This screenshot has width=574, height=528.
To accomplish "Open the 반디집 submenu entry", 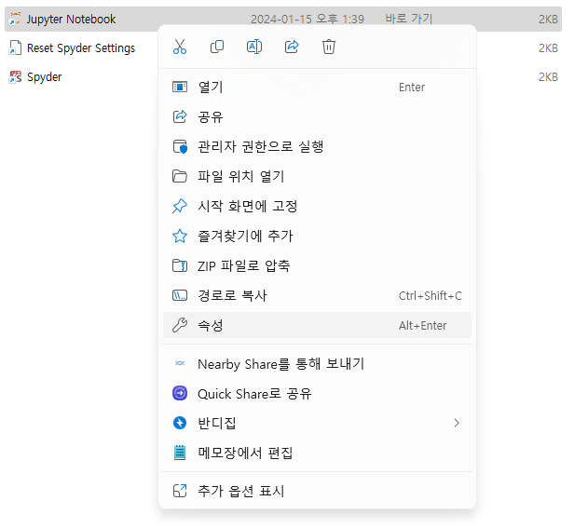I will point(317,423).
